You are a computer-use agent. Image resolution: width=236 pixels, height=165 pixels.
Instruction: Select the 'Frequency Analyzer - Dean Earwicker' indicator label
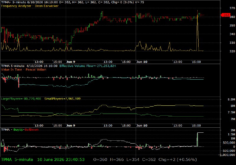tap(30, 6)
